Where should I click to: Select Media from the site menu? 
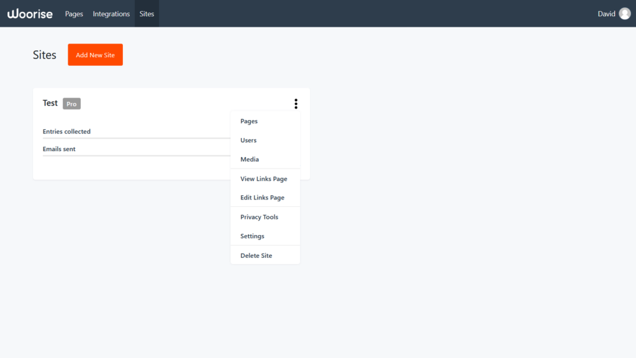tap(250, 159)
